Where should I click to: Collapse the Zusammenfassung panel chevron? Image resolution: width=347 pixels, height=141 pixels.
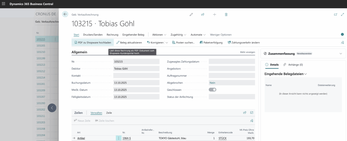(341, 54)
